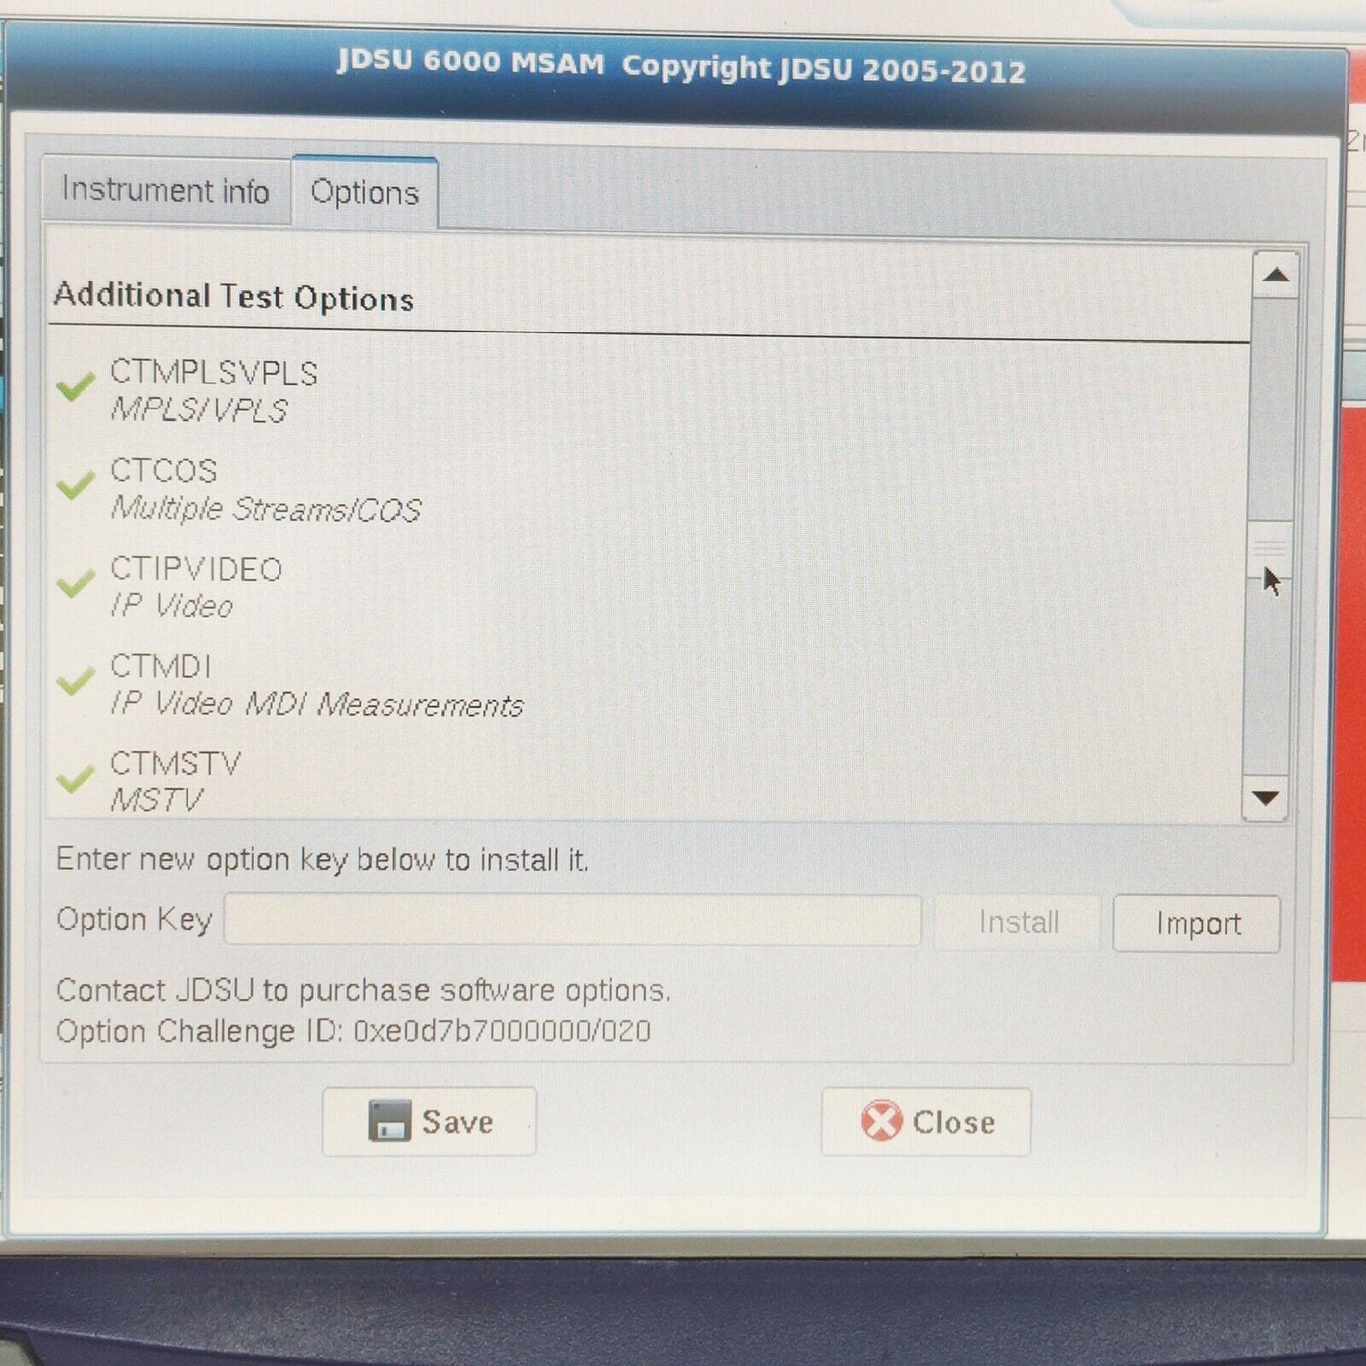Select the green checkmark beside CTCOS

tap(76, 483)
